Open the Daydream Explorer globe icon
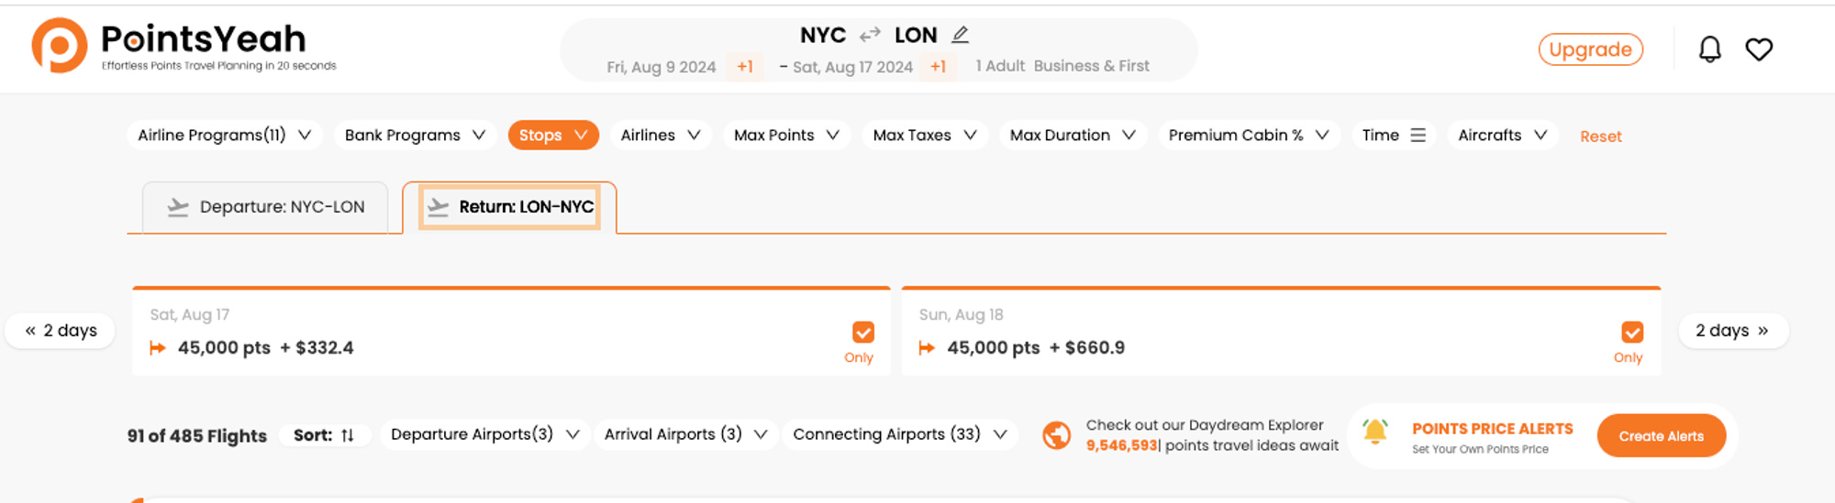 (x=1057, y=435)
